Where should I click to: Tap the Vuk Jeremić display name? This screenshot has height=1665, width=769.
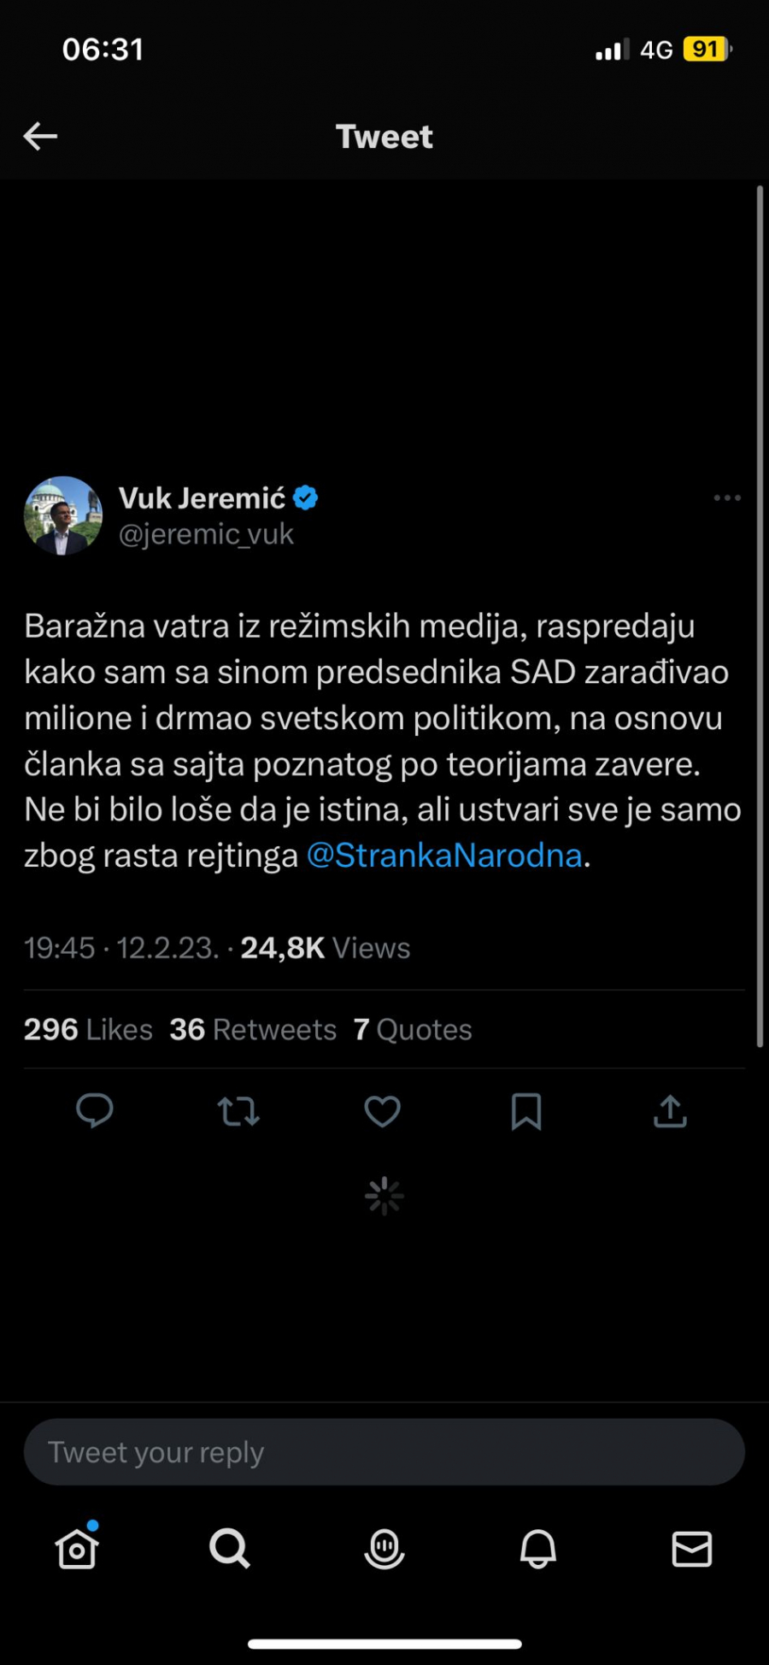203,497
